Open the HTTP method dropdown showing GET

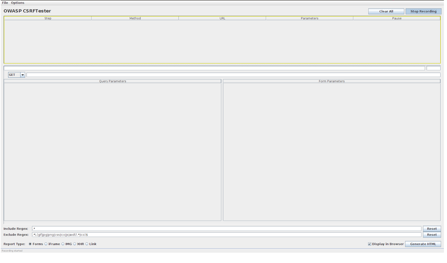[22, 75]
